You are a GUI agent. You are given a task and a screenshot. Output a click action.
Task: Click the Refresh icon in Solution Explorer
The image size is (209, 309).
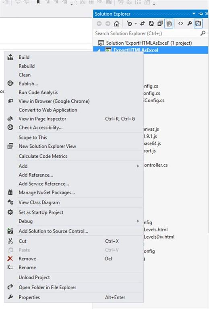click(x=151, y=24)
